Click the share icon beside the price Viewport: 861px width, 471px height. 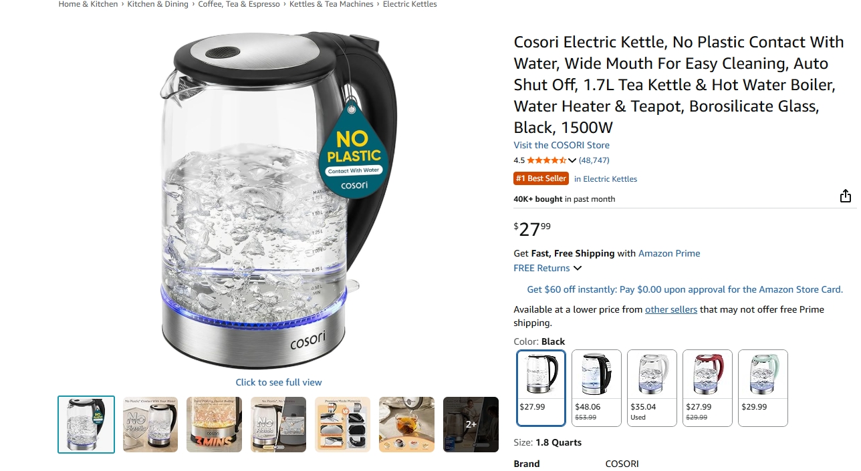coord(846,196)
